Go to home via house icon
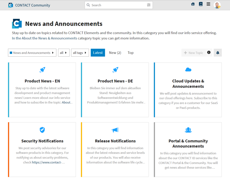Viewport: 230px width, 182px height. (193, 4)
